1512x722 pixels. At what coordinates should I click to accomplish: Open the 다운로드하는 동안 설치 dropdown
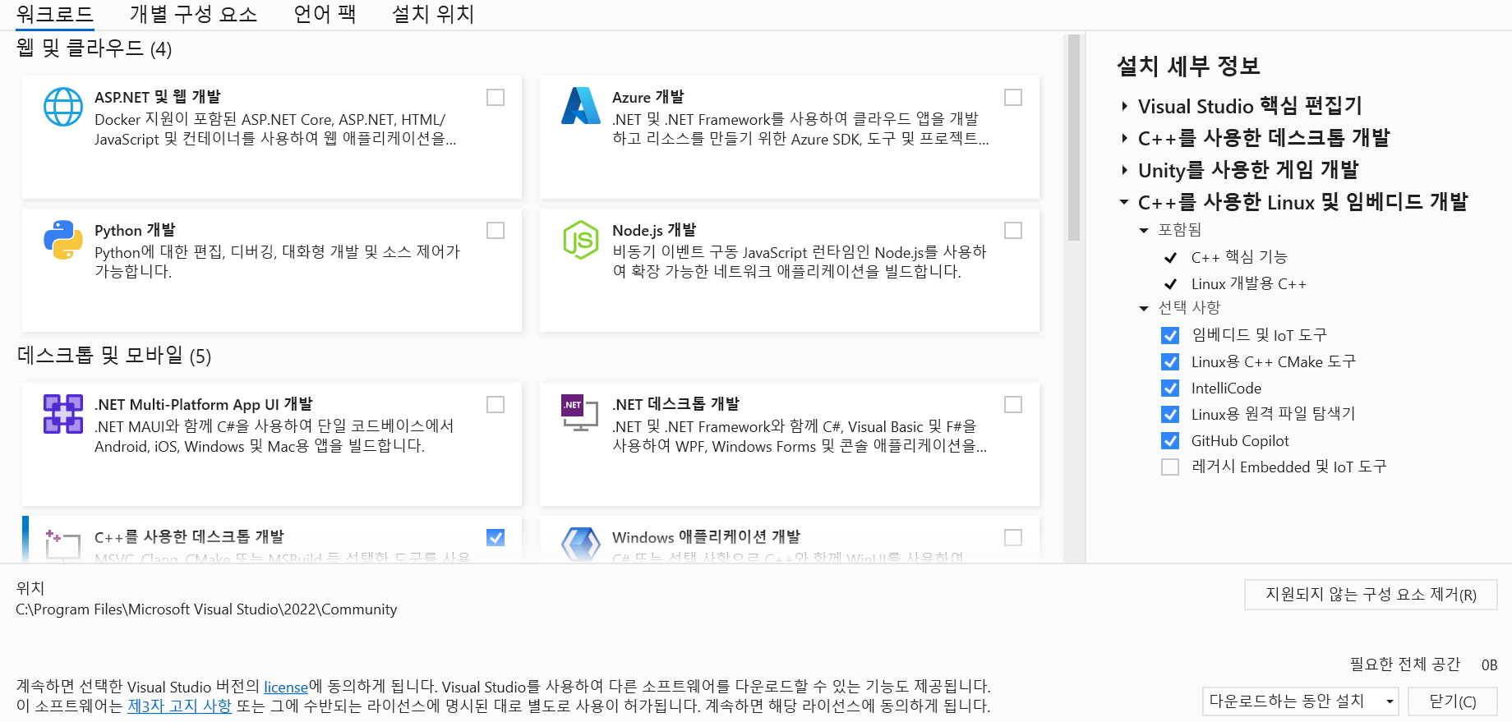[x=1300, y=701]
